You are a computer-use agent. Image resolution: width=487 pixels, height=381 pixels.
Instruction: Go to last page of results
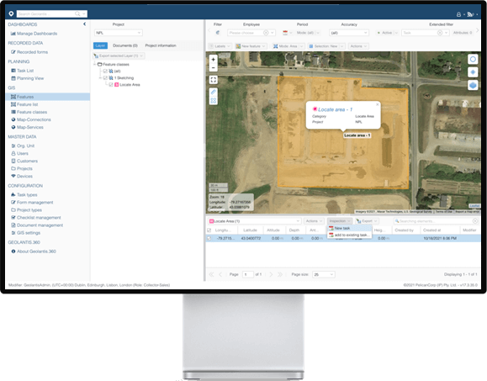(280, 274)
